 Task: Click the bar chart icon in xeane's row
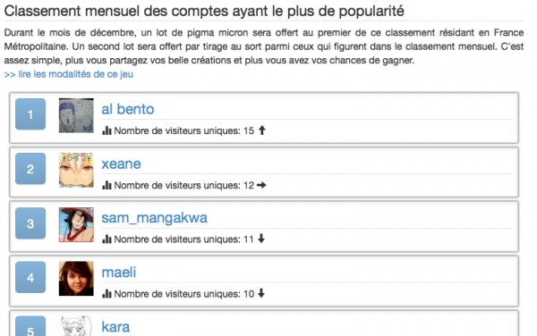tap(107, 185)
